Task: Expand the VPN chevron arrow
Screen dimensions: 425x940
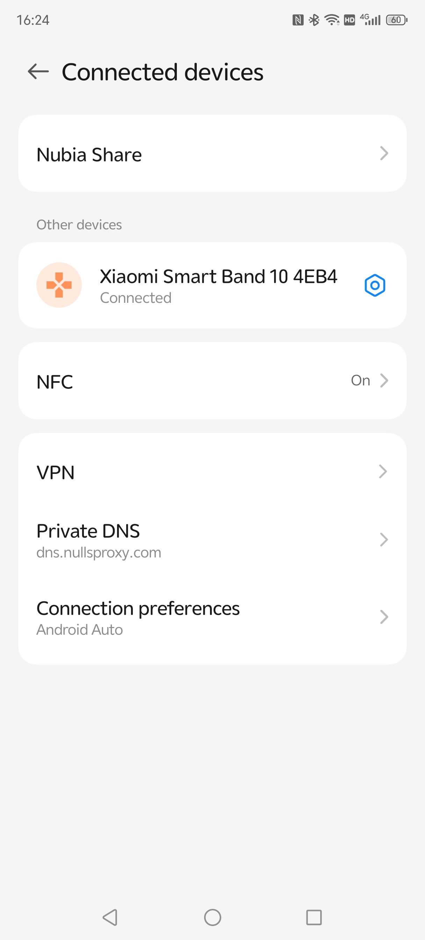Action: [x=383, y=471]
